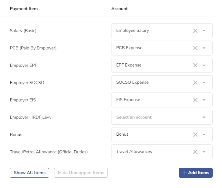Screen dimensions: 222x188
Task: Expand the EIS Expense dropdown arrow
Action: [x=204, y=100]
